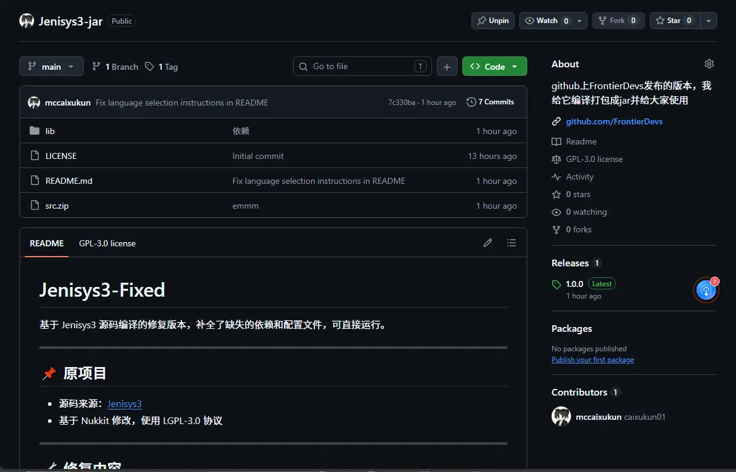Open the README.md file name

tap(69, 181)
